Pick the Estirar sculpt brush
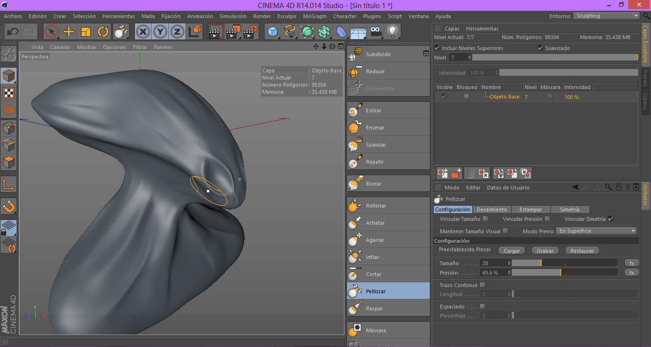 point(388,110)
